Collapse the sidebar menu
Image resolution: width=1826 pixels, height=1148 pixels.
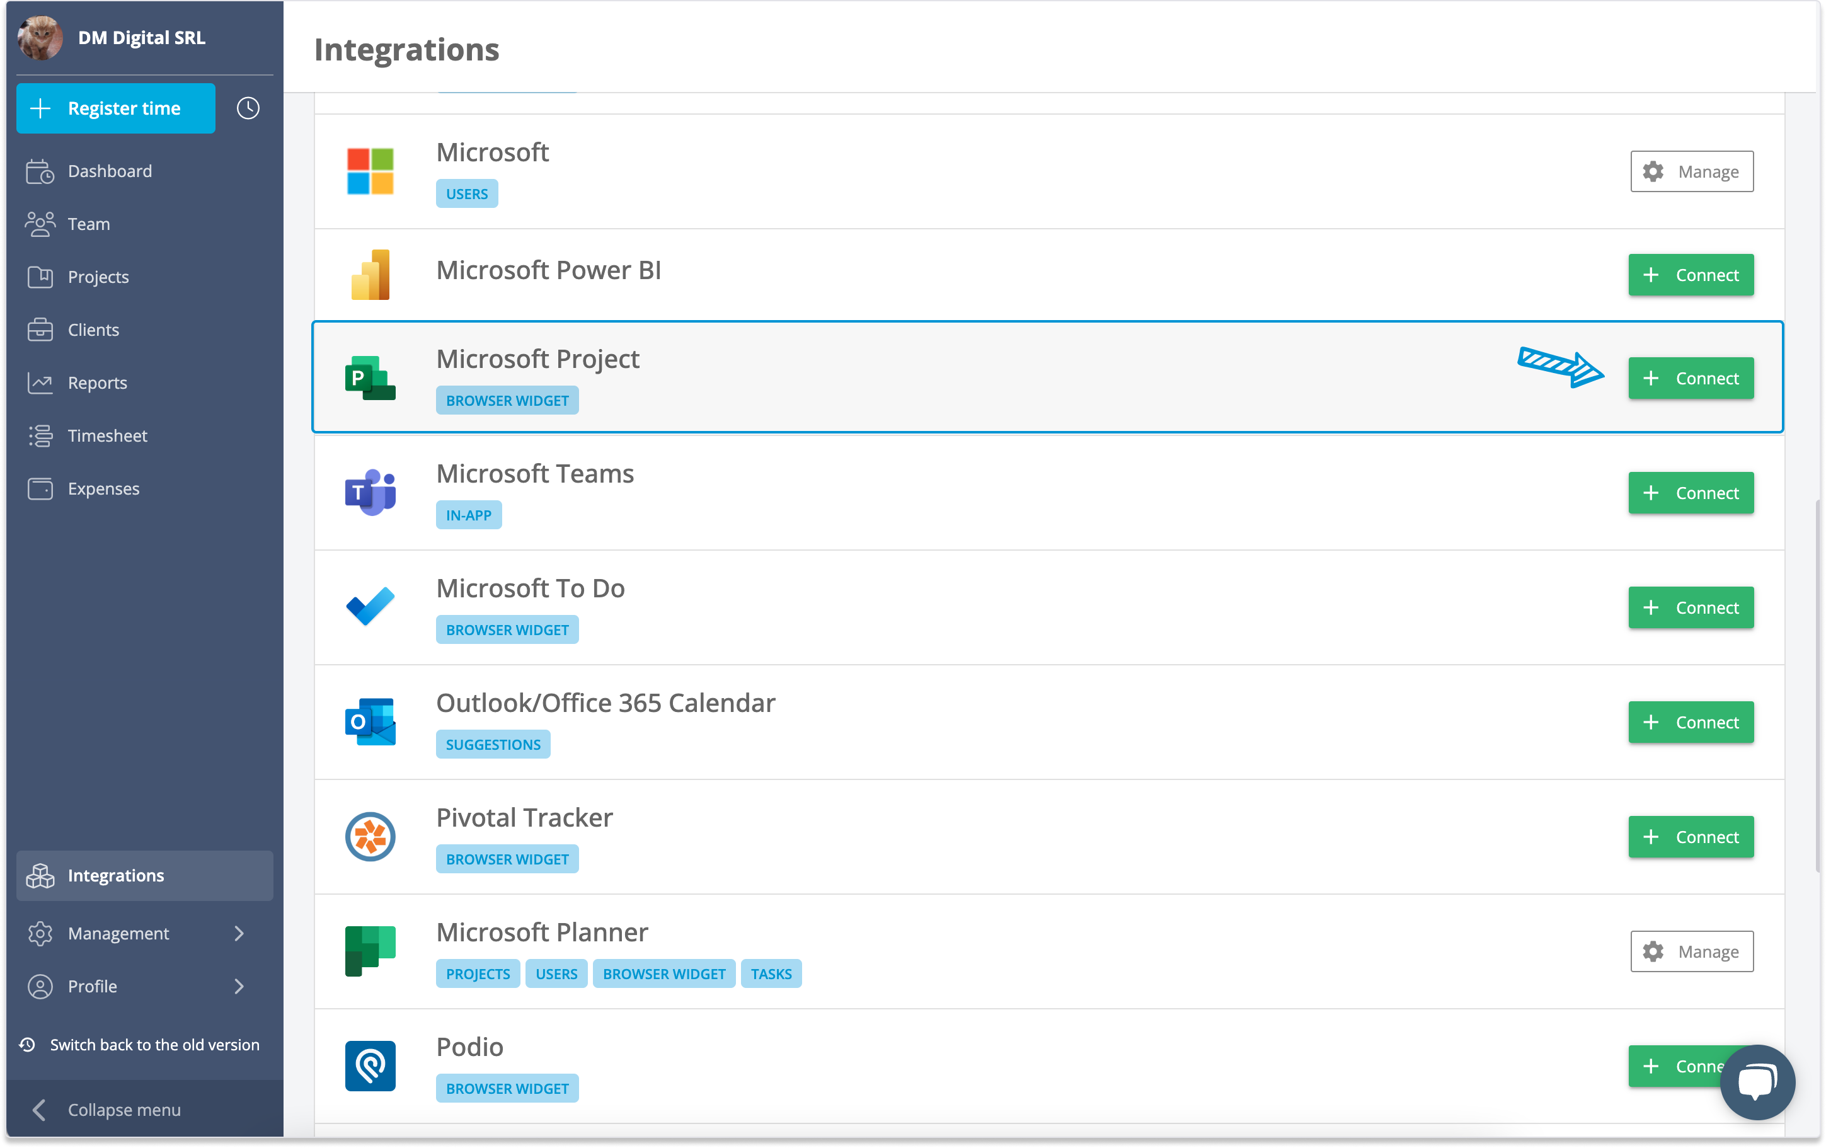[144, 1110]
